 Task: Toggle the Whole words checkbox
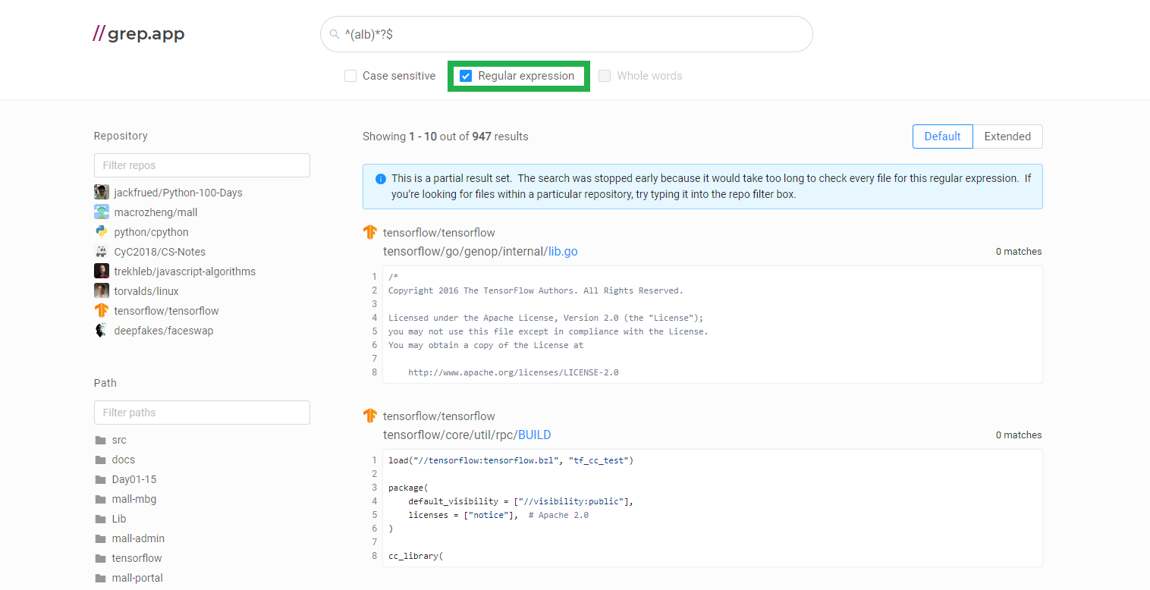coord(605,76)
